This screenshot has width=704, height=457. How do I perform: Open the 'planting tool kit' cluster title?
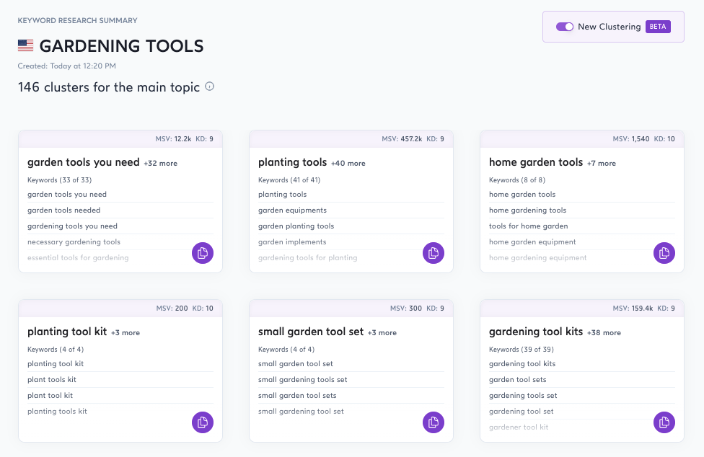(66, 332)
